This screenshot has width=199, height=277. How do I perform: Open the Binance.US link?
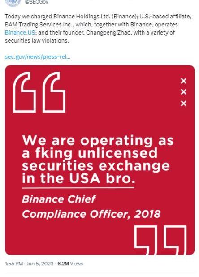[x=20, y=33]
